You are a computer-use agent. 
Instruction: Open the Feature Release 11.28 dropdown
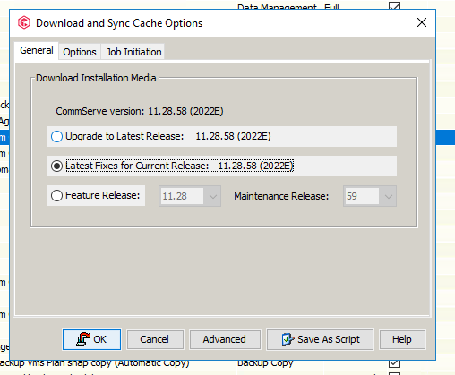coord(190,196)
